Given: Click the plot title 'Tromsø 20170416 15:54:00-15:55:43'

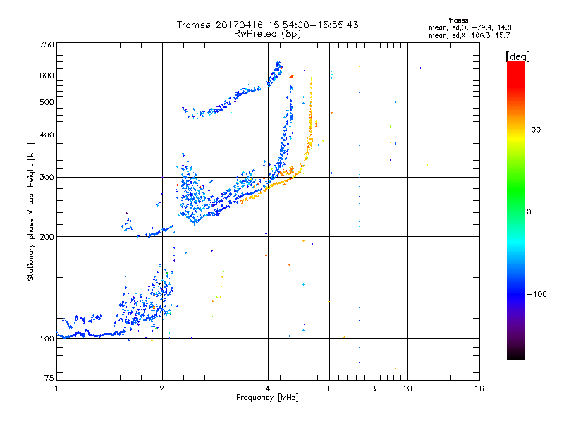Looking at the screenshot, I should [267, 25].
